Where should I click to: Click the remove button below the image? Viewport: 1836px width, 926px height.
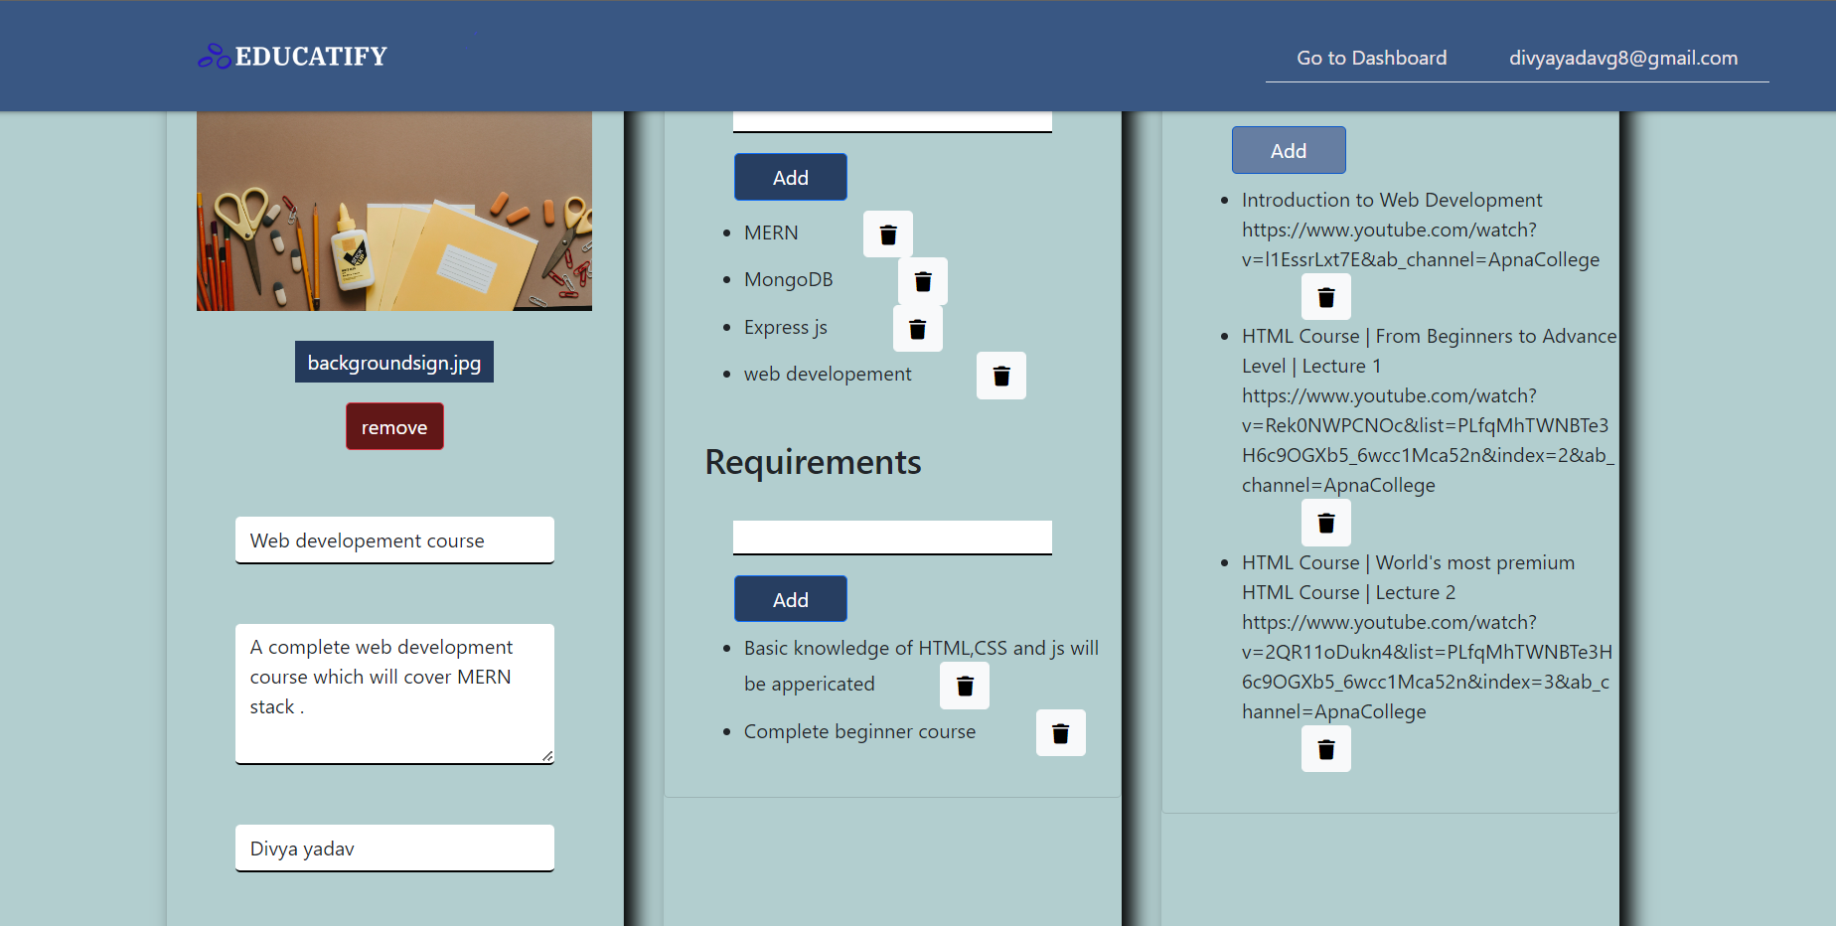click(394, 425)
